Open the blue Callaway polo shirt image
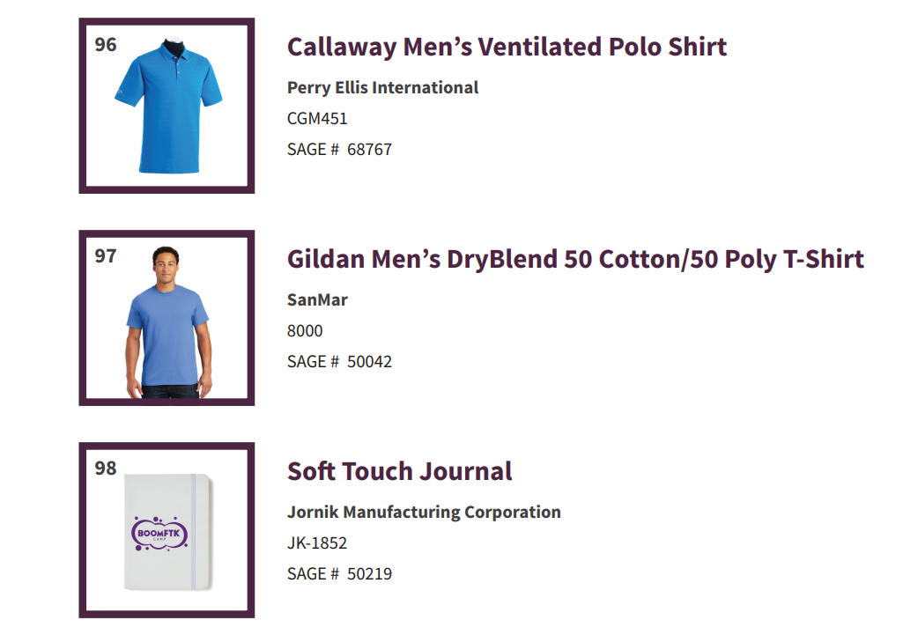 tap(168, 106)
